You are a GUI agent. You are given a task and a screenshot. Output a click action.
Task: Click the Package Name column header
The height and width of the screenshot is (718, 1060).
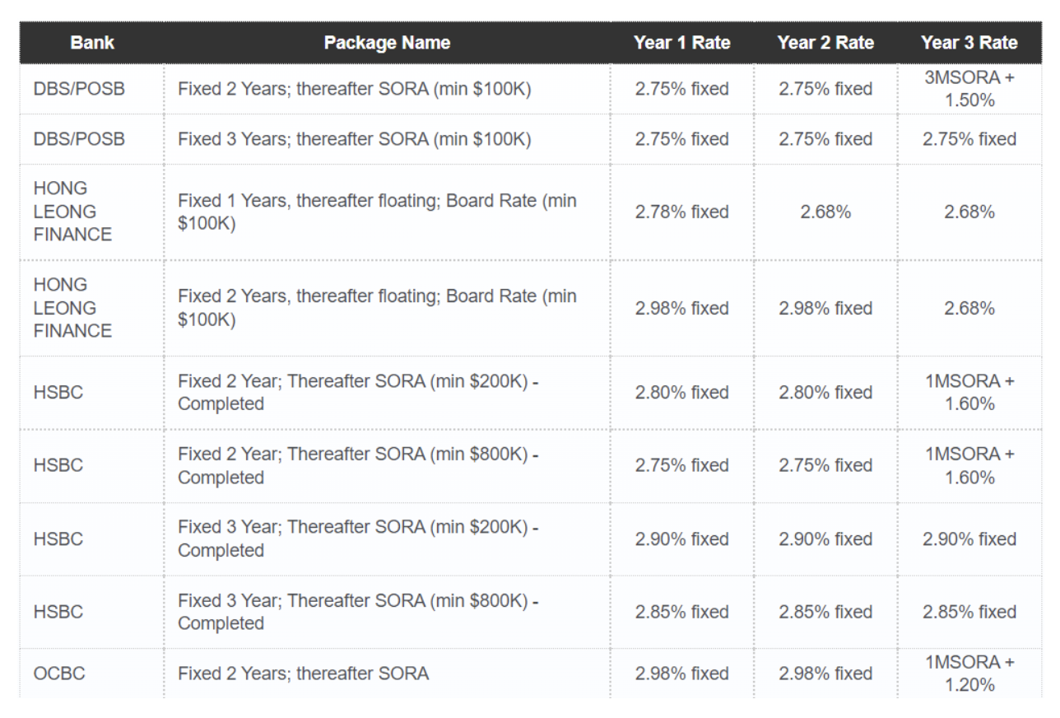(x=387, y=44)
